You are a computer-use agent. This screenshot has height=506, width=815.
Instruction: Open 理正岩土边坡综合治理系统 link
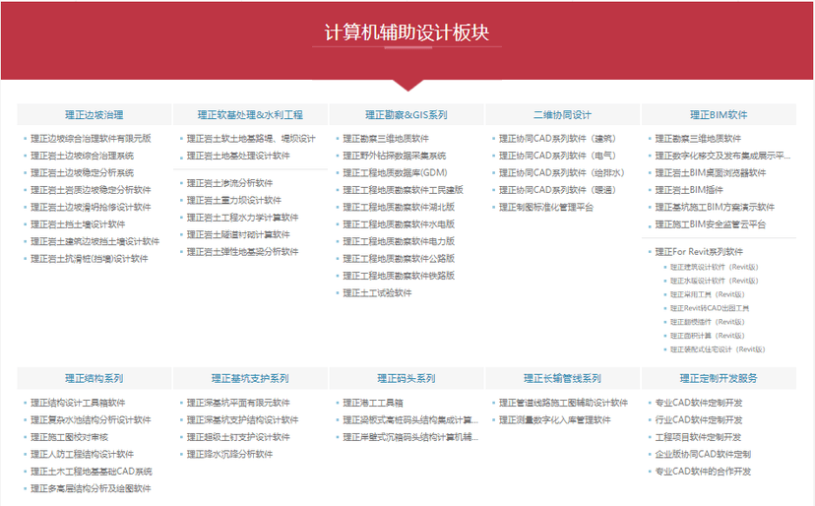(82, 156)
